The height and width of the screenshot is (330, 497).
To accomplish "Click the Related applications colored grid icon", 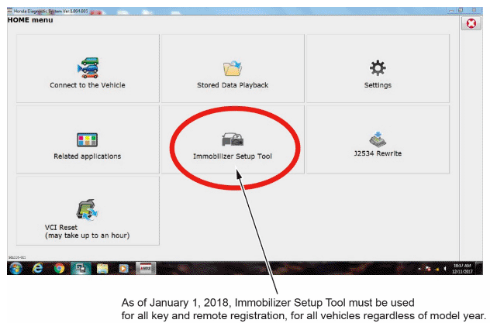I will [87, 139].
